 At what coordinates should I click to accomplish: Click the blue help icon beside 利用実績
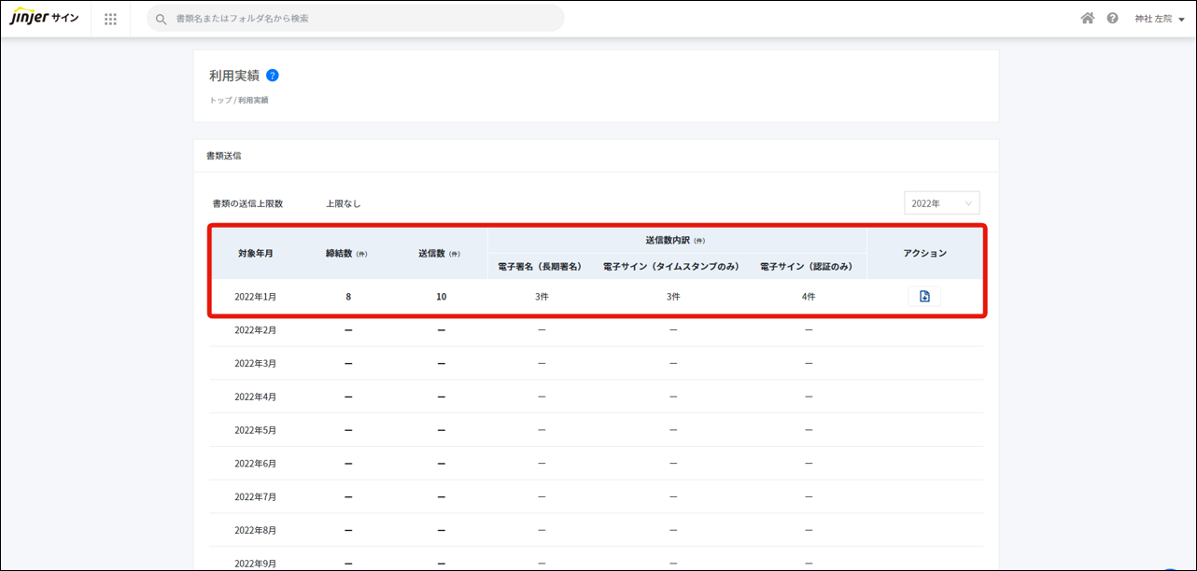[273, 76]
